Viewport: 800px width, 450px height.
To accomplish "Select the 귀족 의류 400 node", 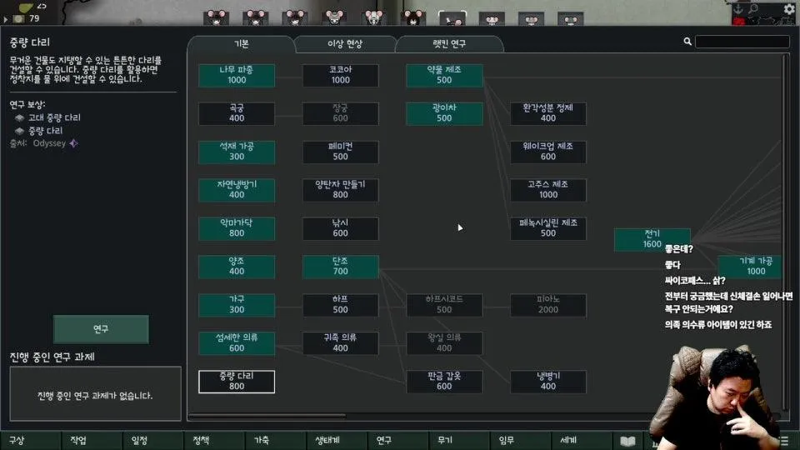I will 340,342.
